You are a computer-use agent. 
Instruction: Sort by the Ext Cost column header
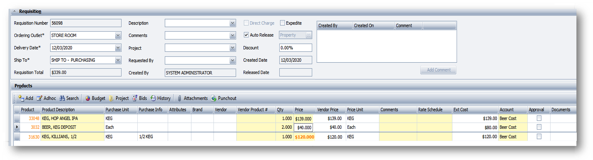click(475, 110)
